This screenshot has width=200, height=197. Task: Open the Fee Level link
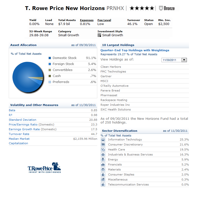pos(104,20)
